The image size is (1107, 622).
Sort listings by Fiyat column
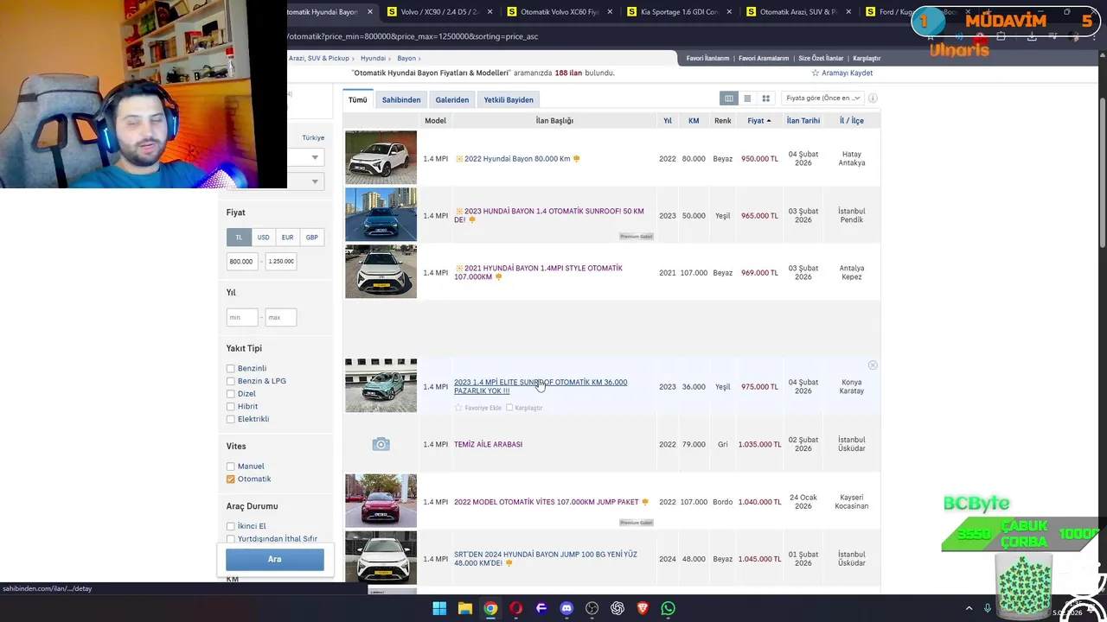pyautogui.click(x=758, y=121)
